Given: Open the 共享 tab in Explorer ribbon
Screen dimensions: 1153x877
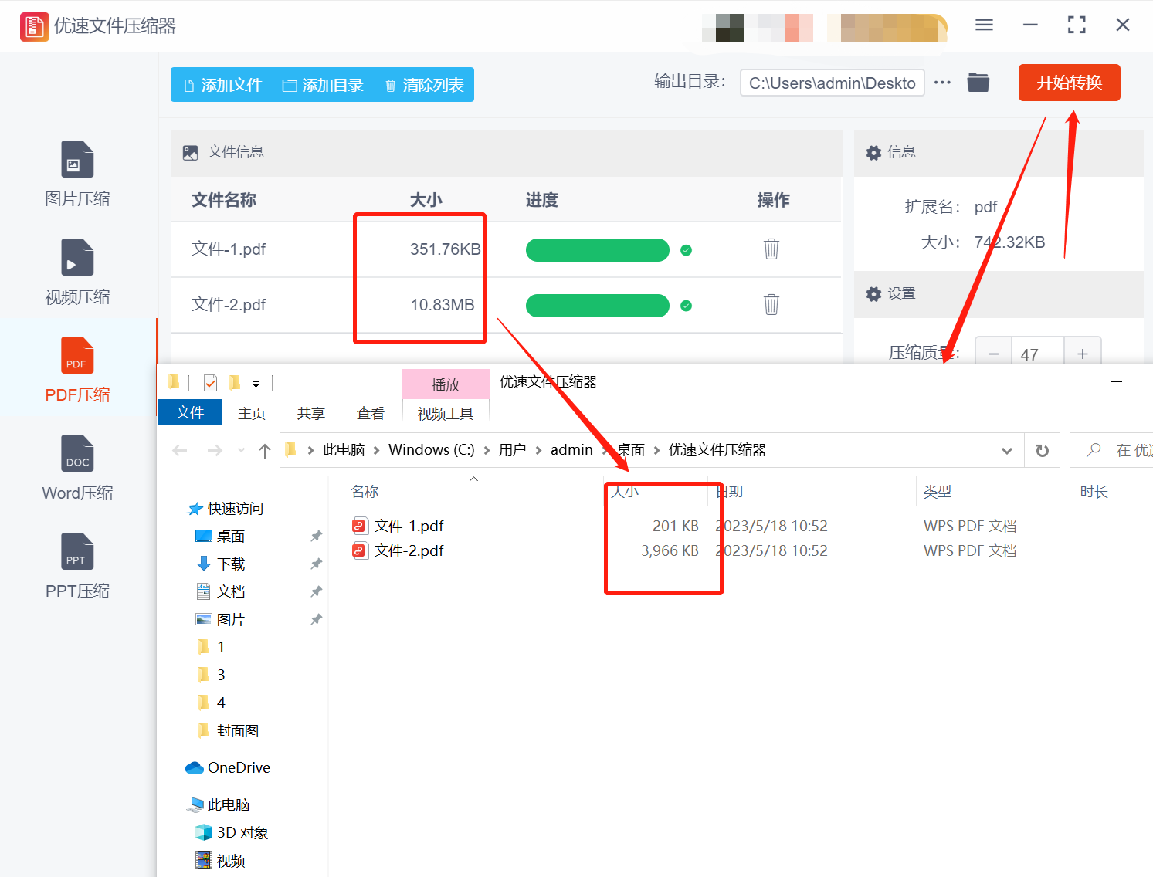Looking at the screenshot, I should pyautogui.click(x=311, y=414).
